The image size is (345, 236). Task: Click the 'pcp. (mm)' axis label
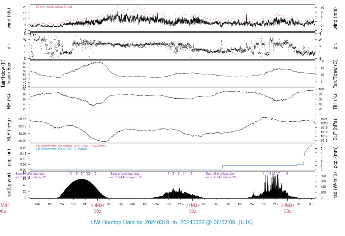point(335,157)
